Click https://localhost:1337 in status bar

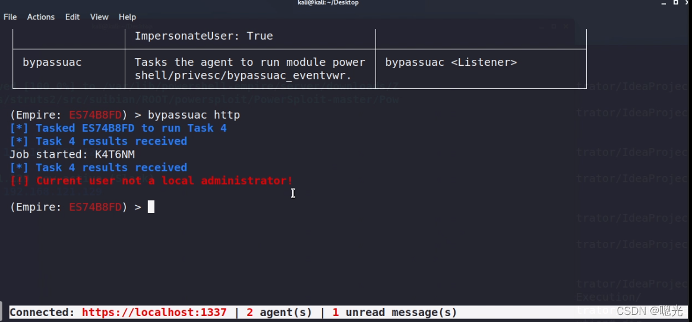[154, 313]
